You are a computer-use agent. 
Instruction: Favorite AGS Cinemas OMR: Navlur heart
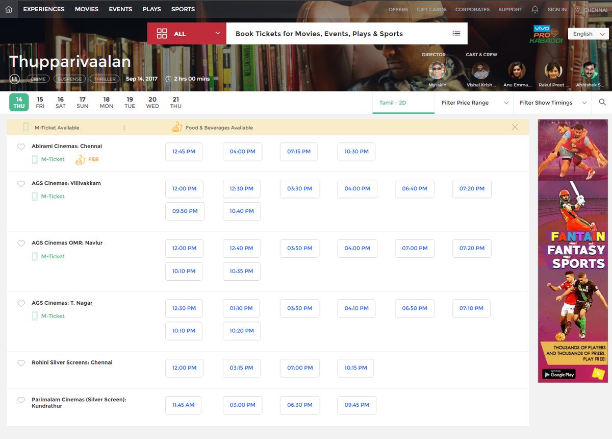[21, 243]
